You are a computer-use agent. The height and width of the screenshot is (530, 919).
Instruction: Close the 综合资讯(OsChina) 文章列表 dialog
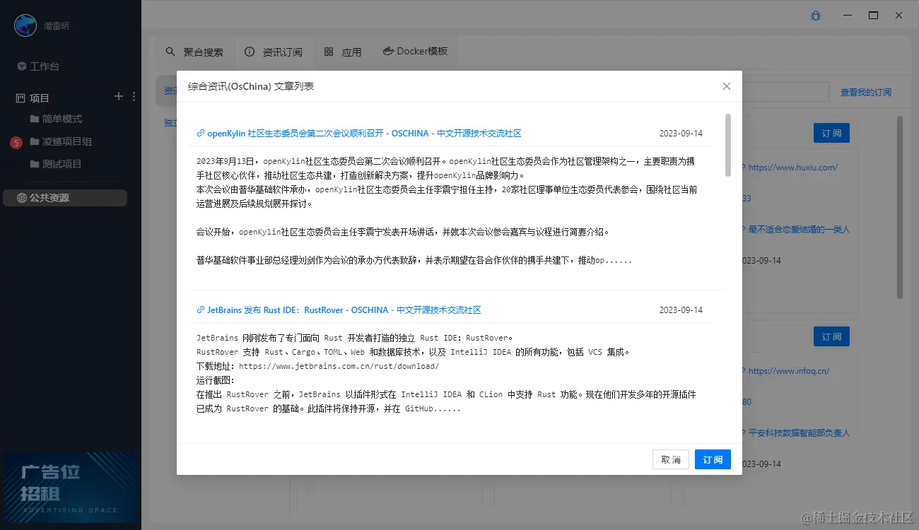coord(727,86)
